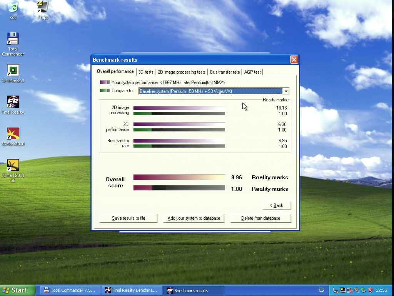Click the Overall score top bar
The height and width of the screenshot is (296, 394).
pos(179,177)
